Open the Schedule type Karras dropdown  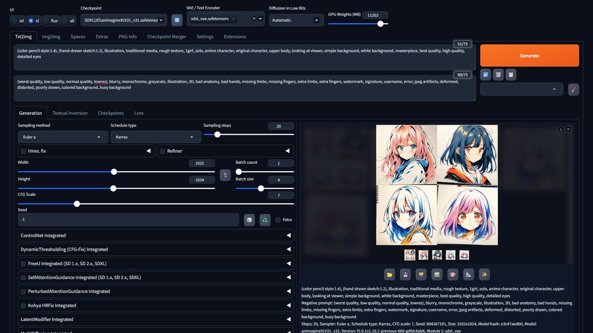[156, 137]
